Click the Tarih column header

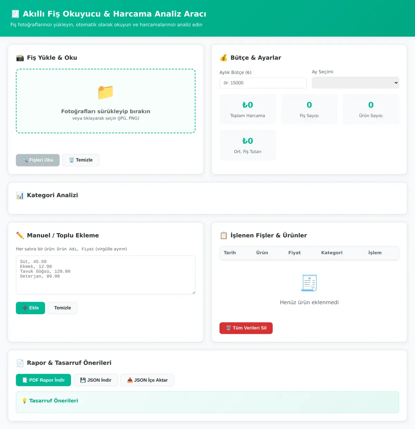click(x=230, y=253)
